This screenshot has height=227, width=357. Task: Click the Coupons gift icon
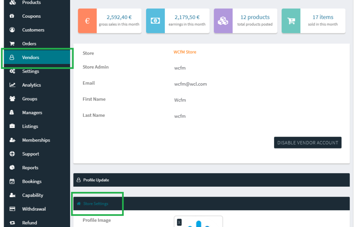pyautogui.click(x=12, y=16)
